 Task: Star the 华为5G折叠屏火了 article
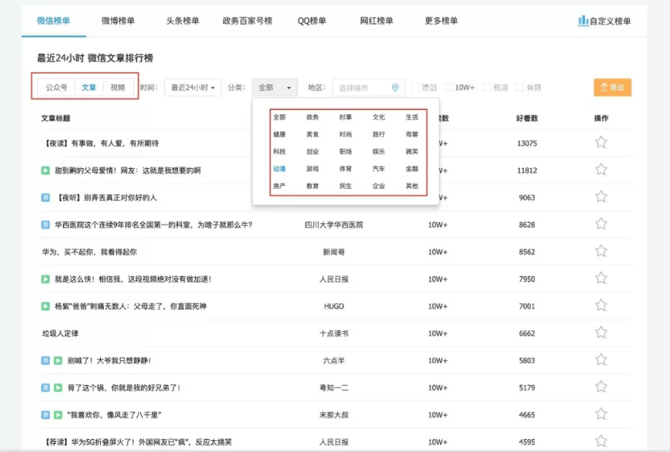pyautogui.click(x=601, y=442)
